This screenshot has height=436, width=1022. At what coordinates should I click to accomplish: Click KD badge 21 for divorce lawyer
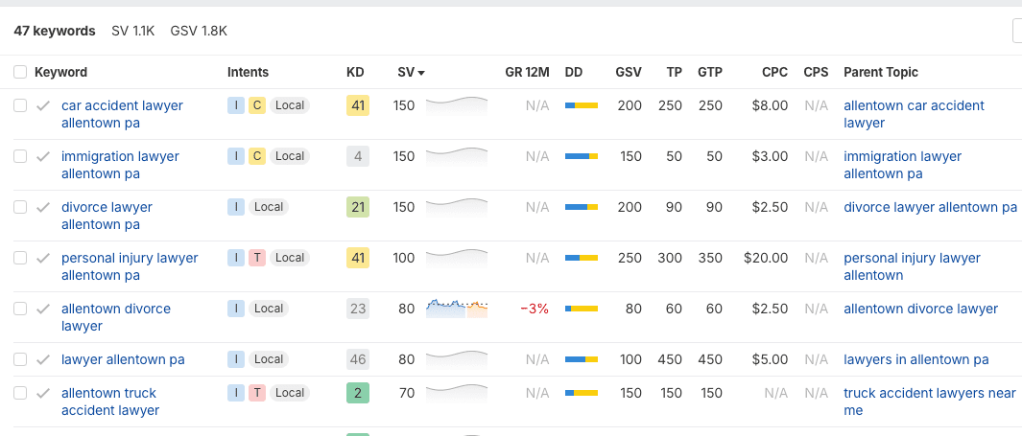coord(357,207)
